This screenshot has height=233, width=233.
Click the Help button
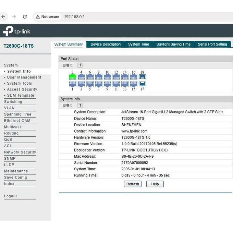155,184
